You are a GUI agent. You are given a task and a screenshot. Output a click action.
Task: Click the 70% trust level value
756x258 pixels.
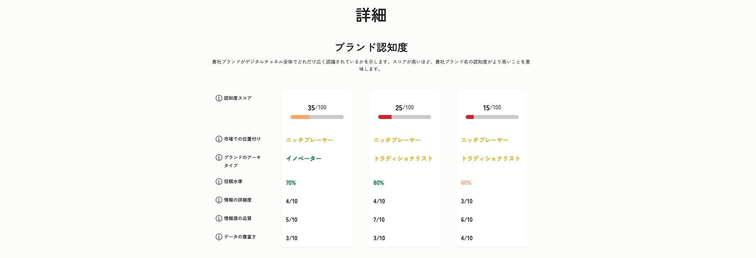291,183
